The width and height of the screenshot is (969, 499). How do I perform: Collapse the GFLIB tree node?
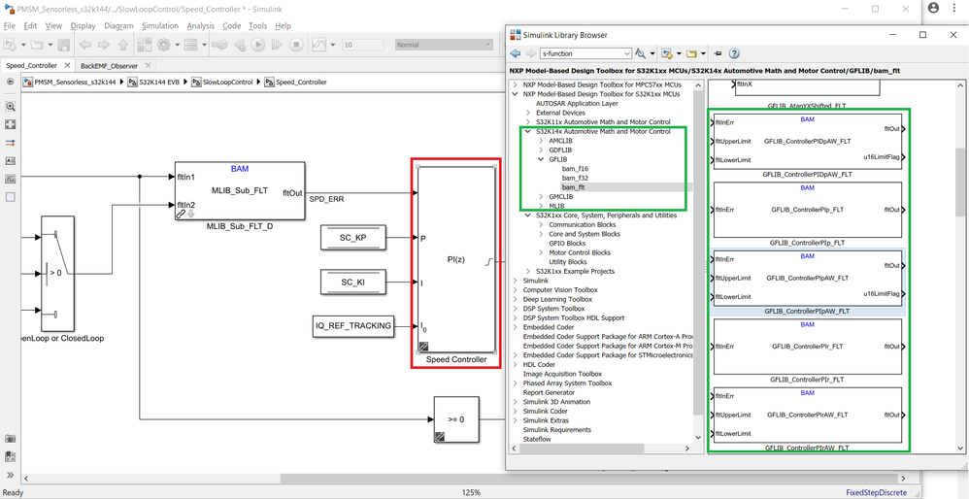point(540,159)
